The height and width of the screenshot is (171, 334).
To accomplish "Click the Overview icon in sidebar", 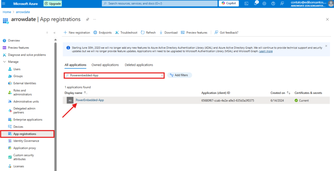I will 4,40.
